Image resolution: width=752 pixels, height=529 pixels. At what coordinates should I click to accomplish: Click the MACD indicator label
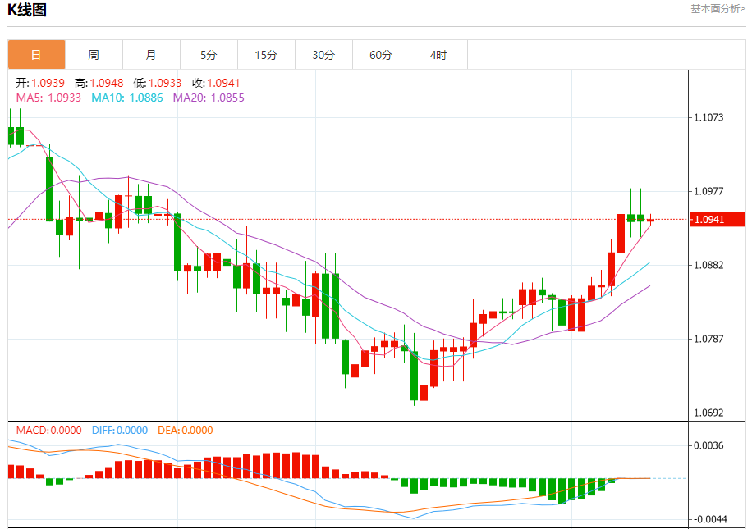(49, 431)
